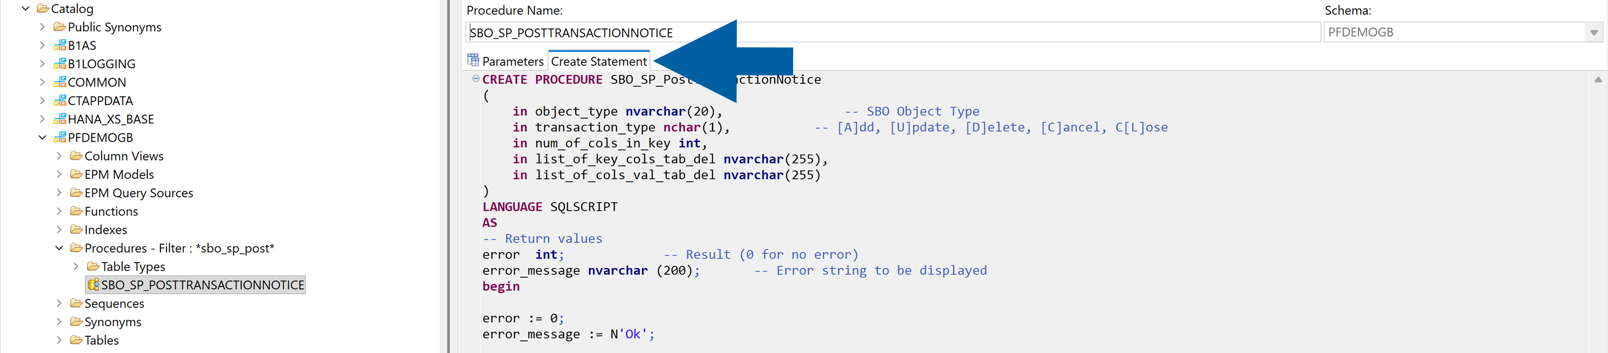
Task: Switch to the Parameters tab
Action: click(506, 61)
